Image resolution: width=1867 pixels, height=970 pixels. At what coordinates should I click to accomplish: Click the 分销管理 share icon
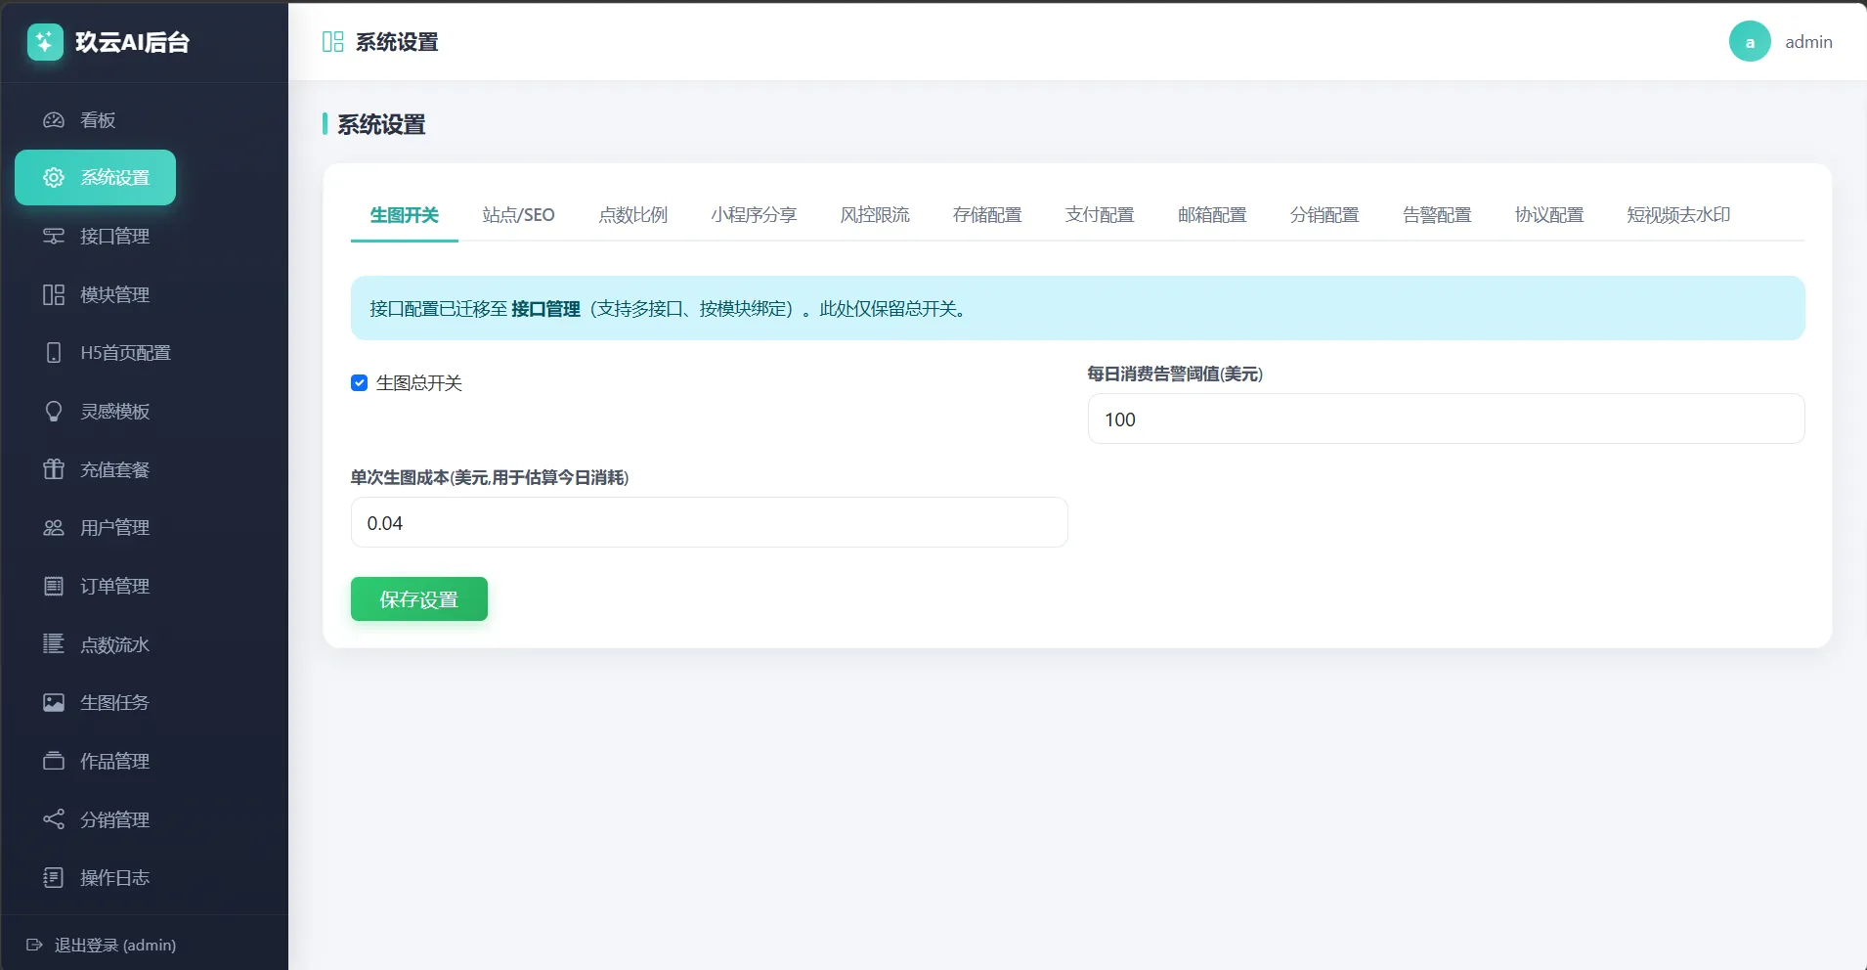coord(54,819)
